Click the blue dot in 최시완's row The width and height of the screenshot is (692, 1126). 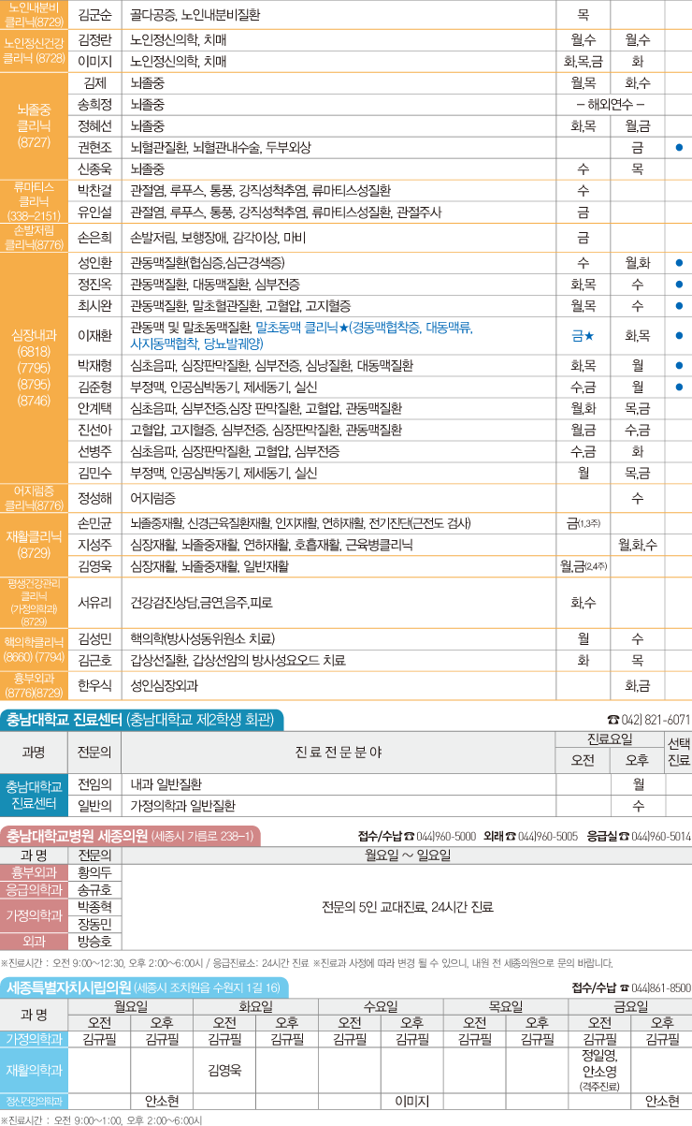coord(679,306)
